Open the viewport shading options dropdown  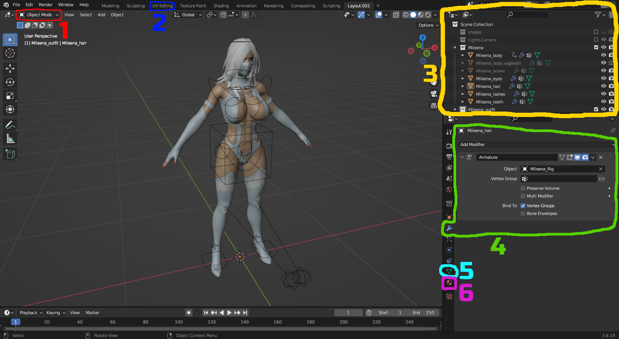click(436, 15)
